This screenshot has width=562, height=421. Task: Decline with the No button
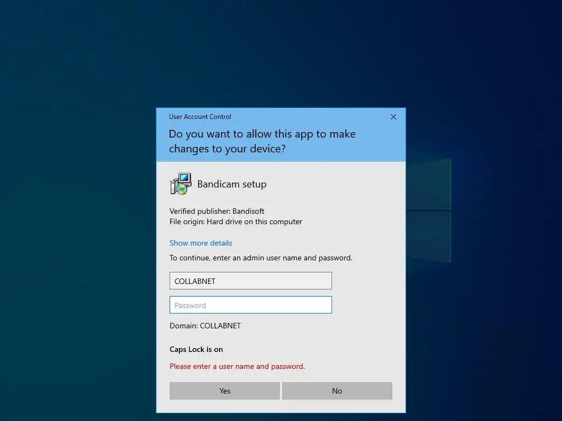(337, 391)
